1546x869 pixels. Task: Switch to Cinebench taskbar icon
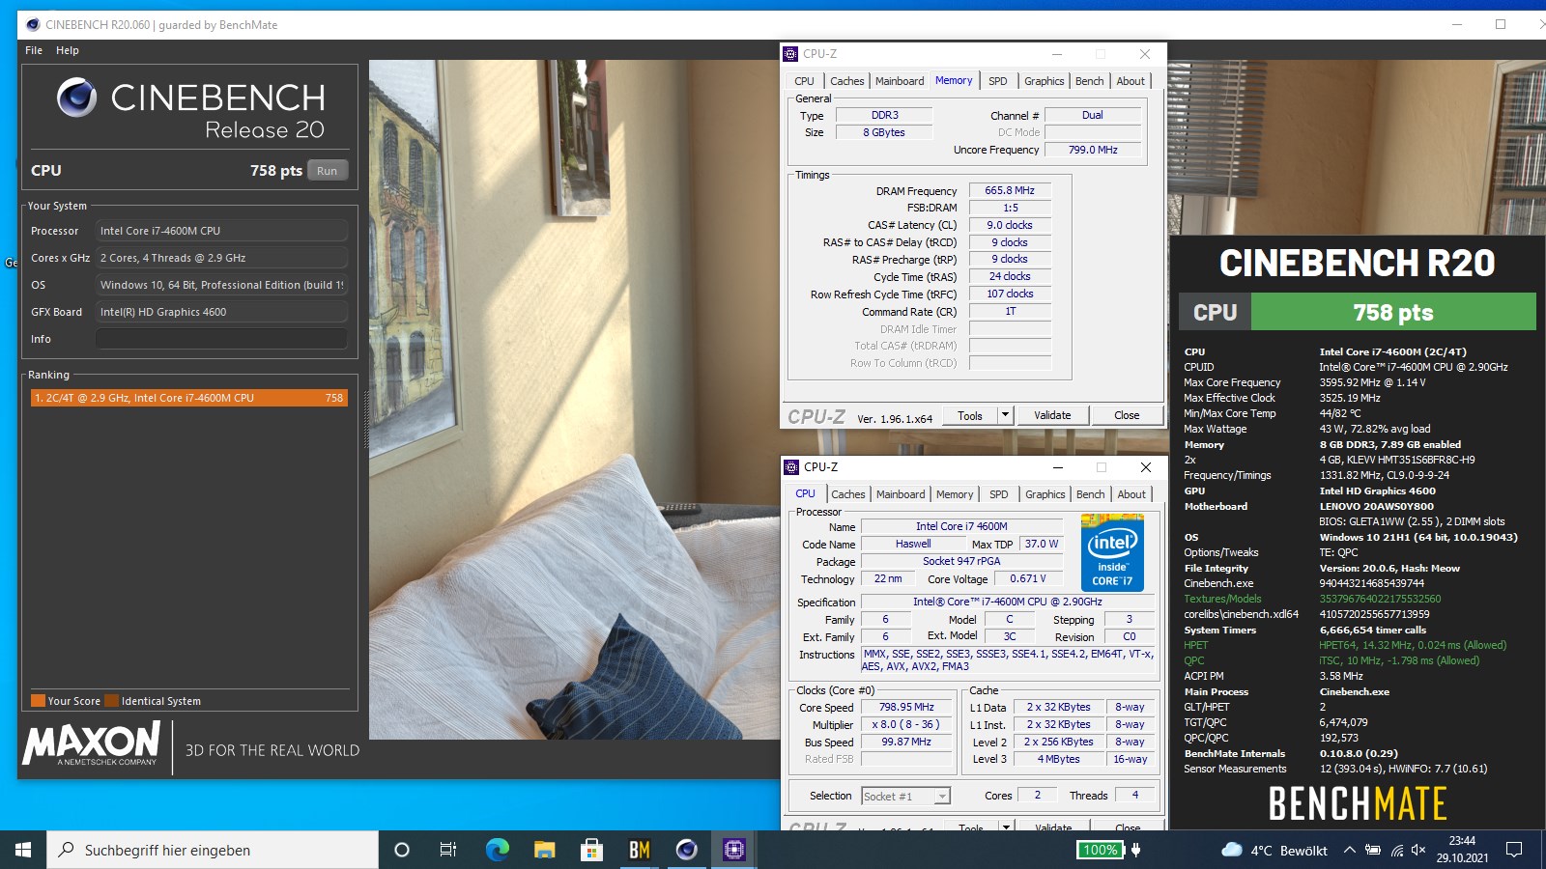click(x=686, y=850)
